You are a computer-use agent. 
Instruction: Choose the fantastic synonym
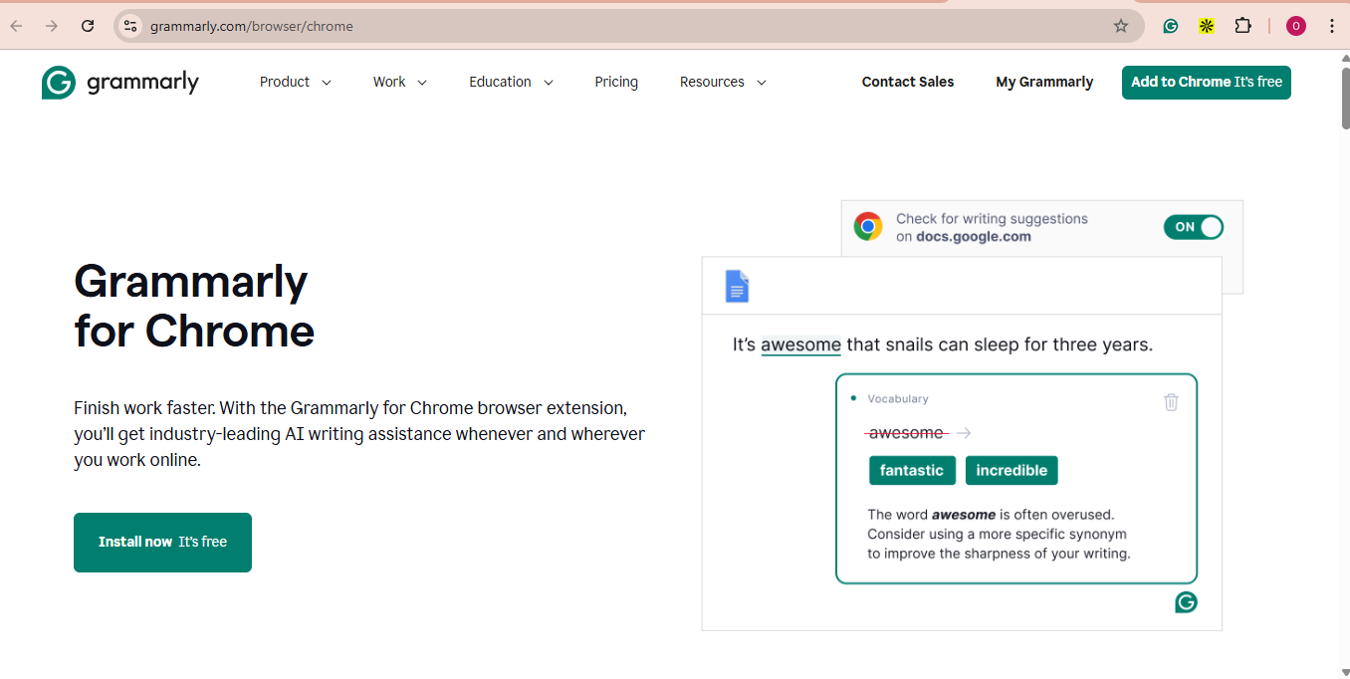coord(912,471)
